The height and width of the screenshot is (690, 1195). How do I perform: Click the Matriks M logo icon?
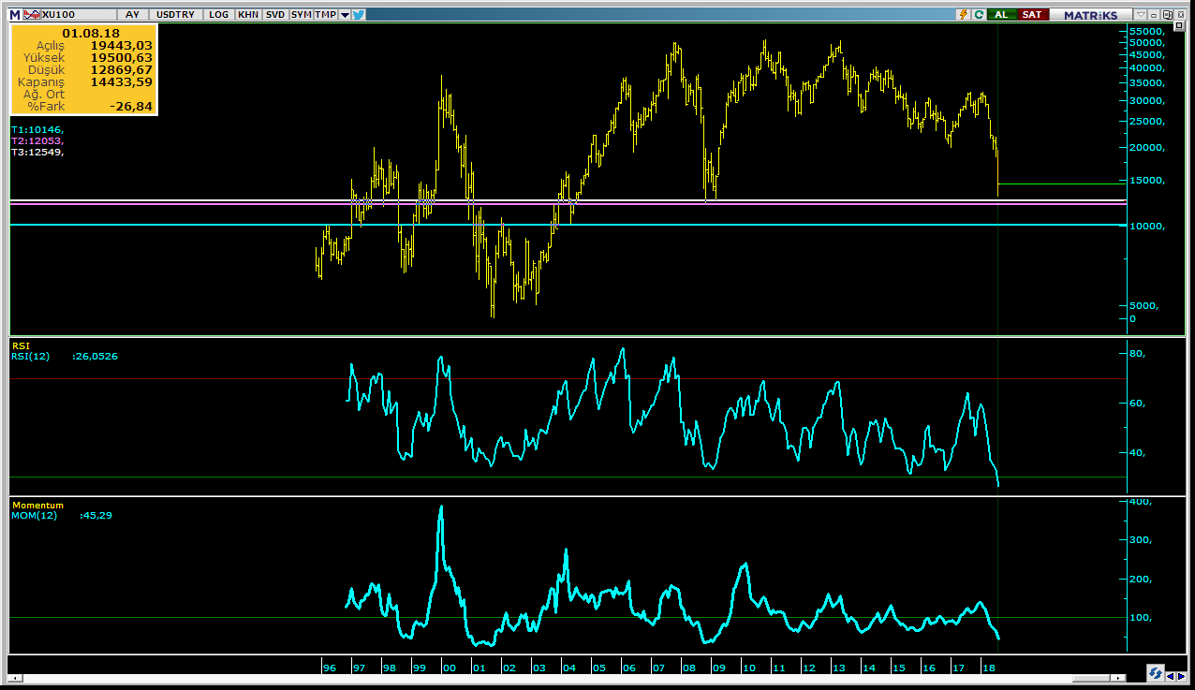coord(14,15)
